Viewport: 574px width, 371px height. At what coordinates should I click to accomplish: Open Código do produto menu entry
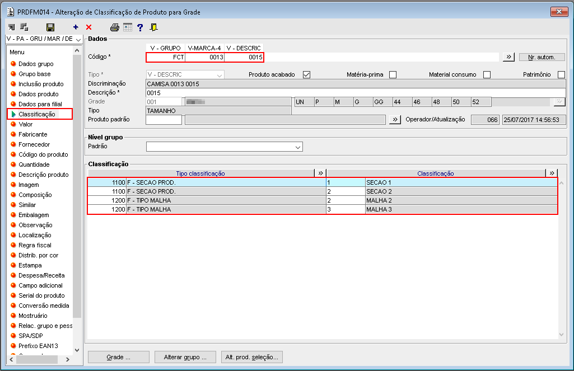43,154
